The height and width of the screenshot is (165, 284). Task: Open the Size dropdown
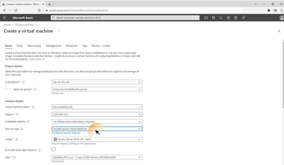point(97,157)
